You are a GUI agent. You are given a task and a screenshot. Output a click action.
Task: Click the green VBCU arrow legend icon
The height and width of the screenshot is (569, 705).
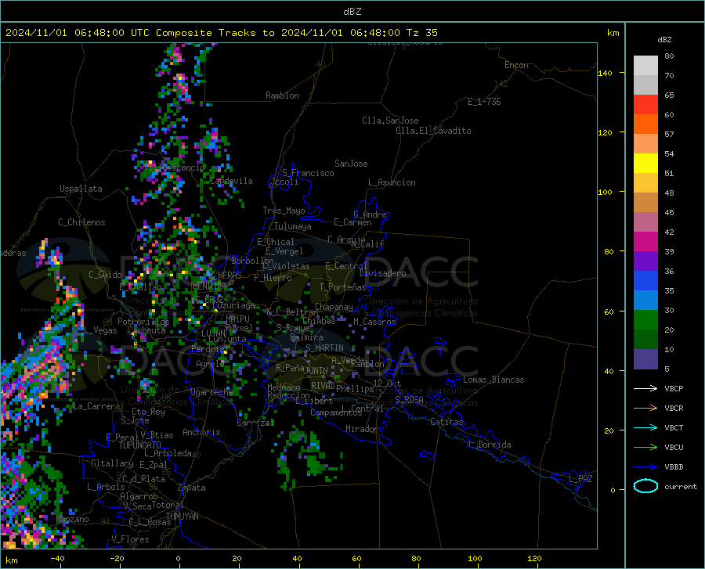pyautogui.click(x=645, y=447)
